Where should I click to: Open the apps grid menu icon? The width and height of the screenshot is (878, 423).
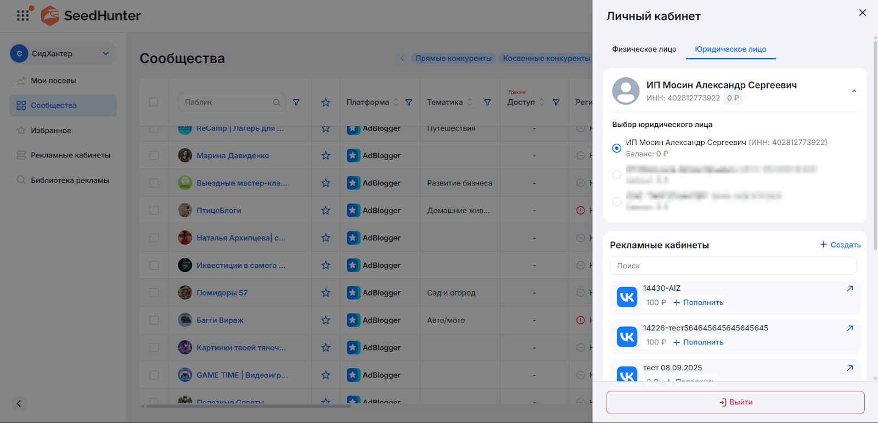[22, 15]
